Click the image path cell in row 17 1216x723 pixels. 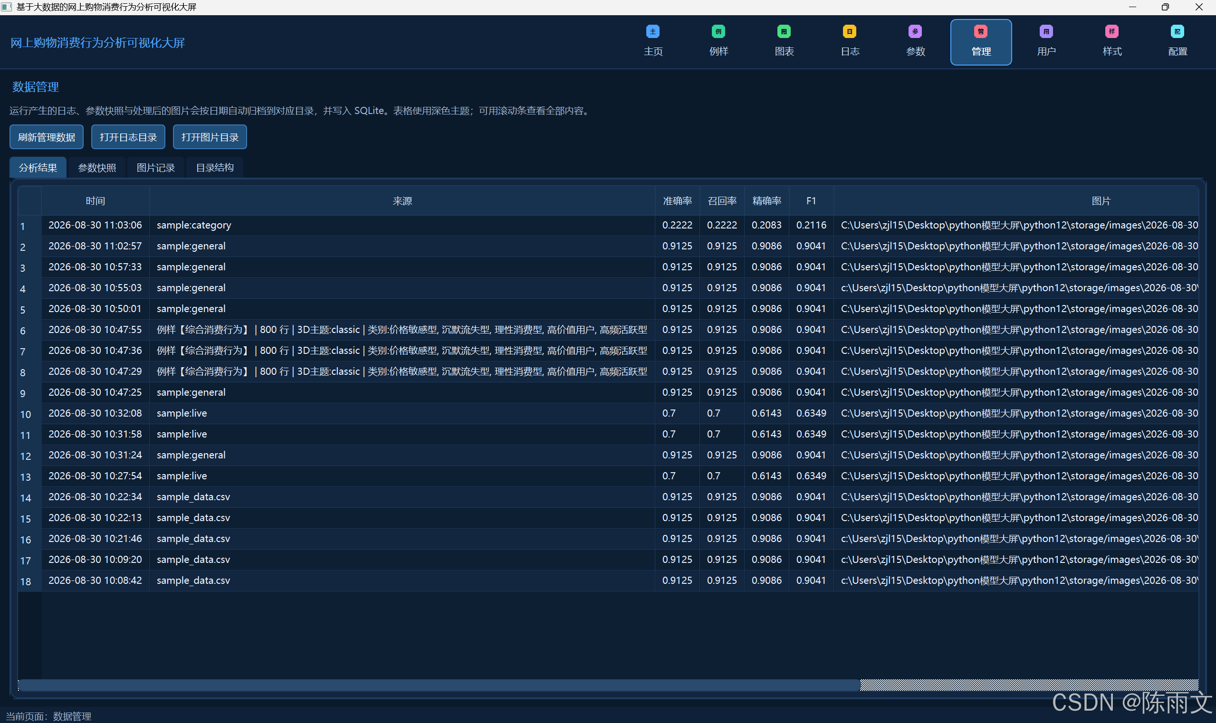point(1016,559)
